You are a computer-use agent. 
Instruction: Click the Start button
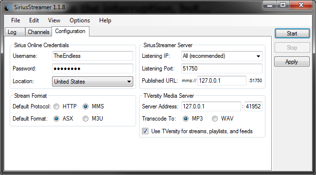pos(292,33)
